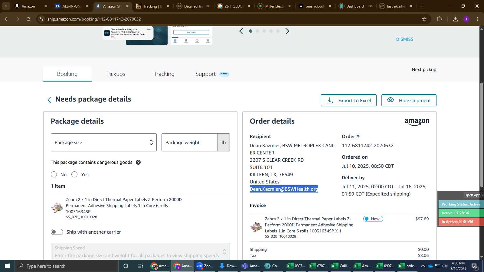Go to previous carousel slide arrow
The width and height of the screenshot is (484, 272).
[x=241, y=31]
